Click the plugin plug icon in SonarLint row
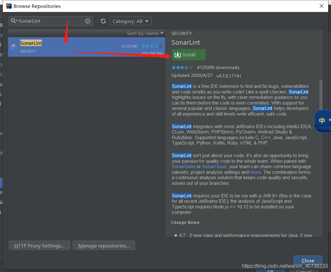The height and width of the screenshot is (272, 331). pyautogui.click(x=14, y=47)
